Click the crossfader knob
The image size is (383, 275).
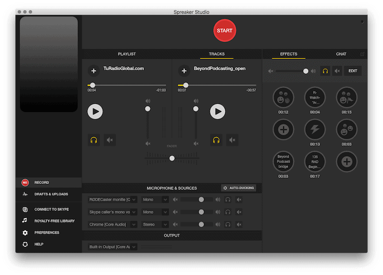(172, 158)
